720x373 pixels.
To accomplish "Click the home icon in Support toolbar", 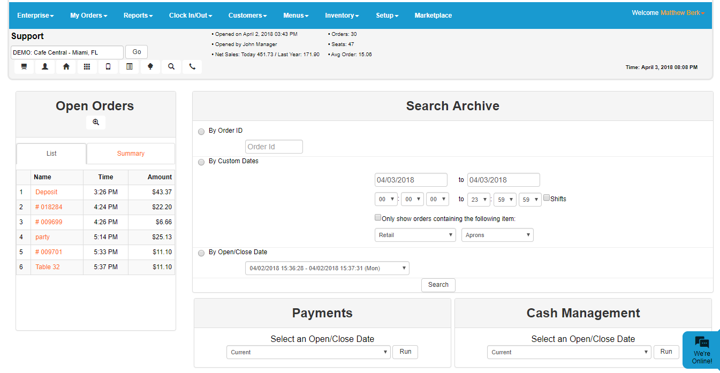I will pyautogui.click(x=66, y=67).
